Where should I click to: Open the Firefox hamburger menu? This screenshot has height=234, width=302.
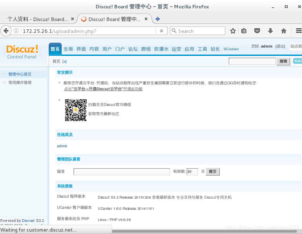299,31
